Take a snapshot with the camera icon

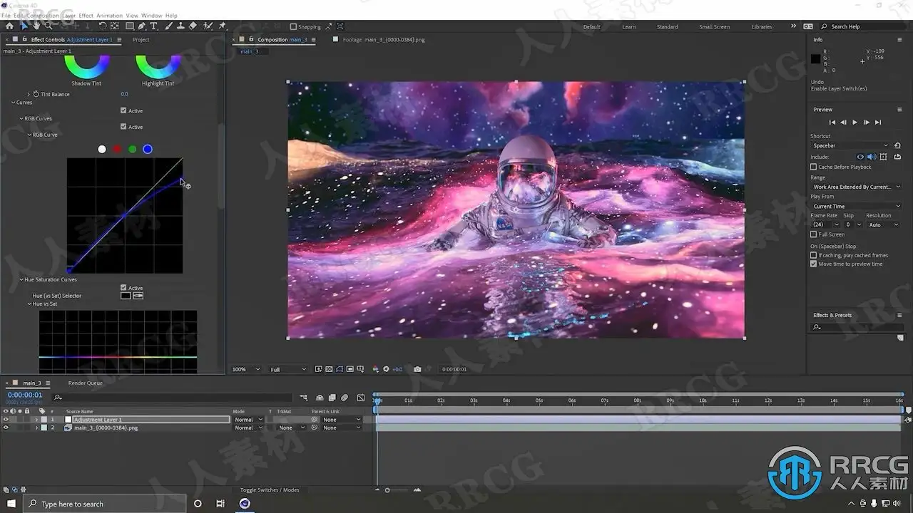pyautogui.click(x=417, y=369)
